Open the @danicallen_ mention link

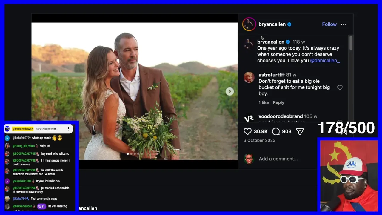tap(325, 61)
